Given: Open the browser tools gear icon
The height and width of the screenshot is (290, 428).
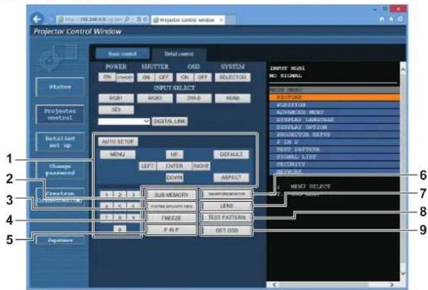Looking at the screenshot, I should (401, 19).
